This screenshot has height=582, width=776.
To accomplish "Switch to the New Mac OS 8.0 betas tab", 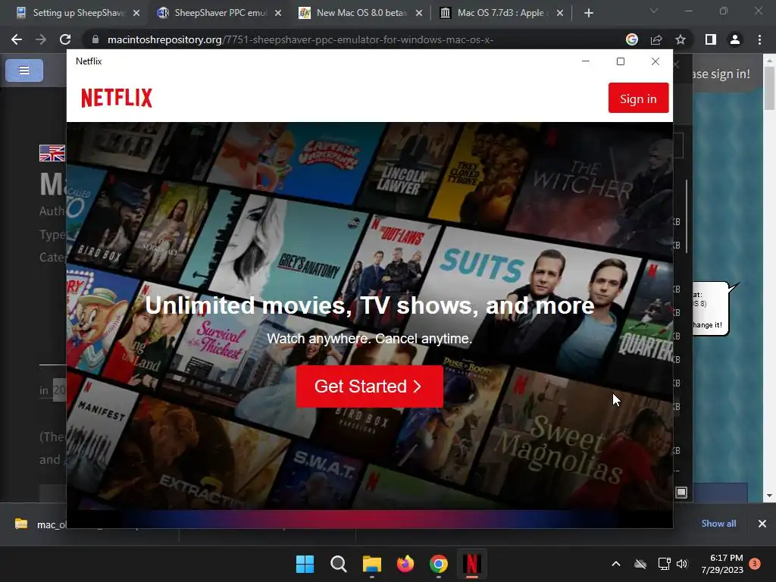I will tap(361, 13).
